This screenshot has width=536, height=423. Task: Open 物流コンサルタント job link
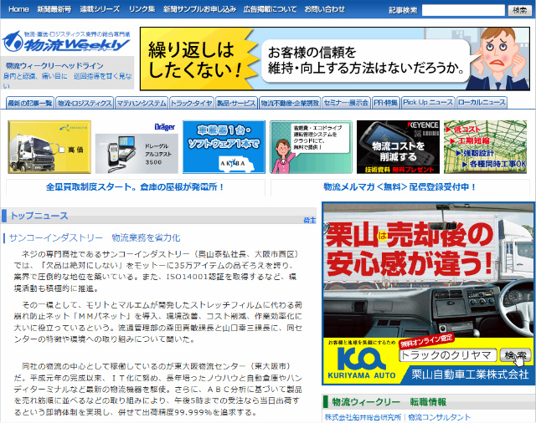[439, 417]
